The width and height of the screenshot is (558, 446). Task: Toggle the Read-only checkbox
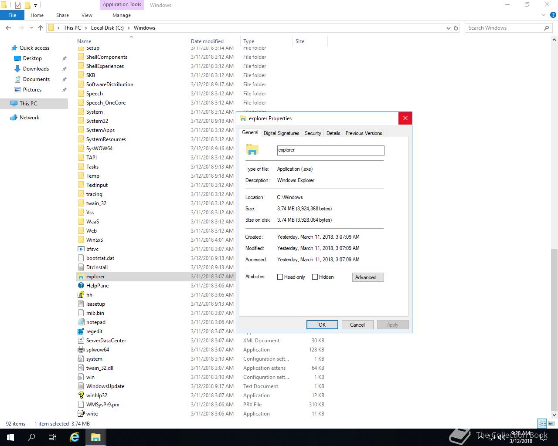280,277
